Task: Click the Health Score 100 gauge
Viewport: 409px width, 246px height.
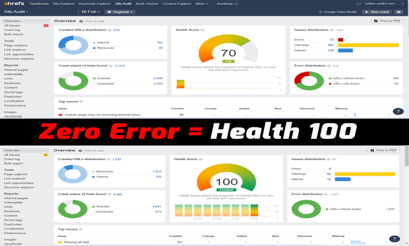Action: click(x=226, y=177)
